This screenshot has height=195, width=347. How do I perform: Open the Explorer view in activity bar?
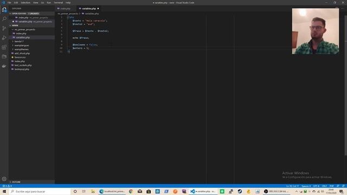coord(4,10)
